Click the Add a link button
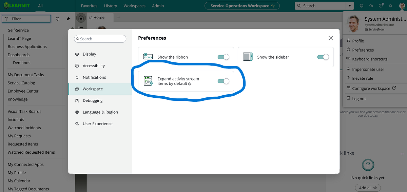Image resolution: width=407 pixels, height=192 pixels. (x=368, y=188)
